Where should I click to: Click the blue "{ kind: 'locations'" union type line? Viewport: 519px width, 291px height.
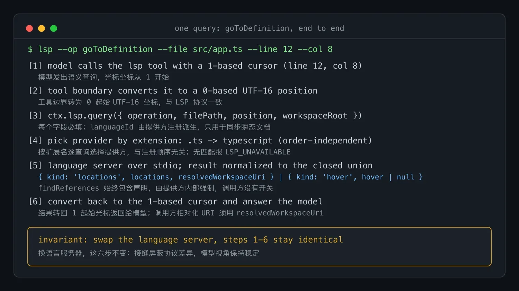[x=230, y=177]
